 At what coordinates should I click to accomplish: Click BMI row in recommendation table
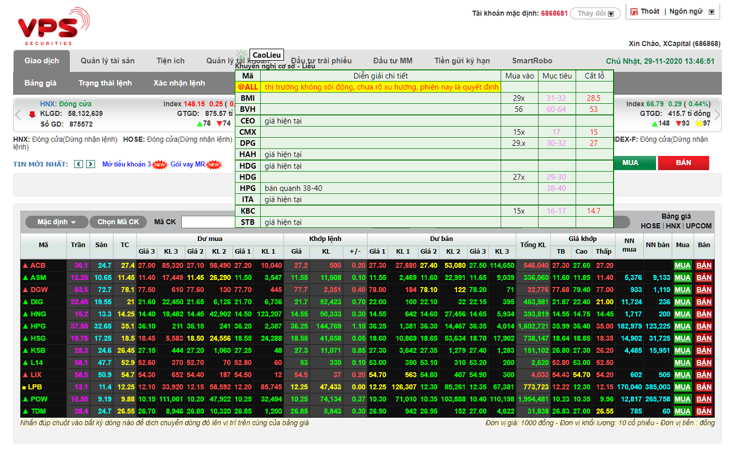[424, 98]
